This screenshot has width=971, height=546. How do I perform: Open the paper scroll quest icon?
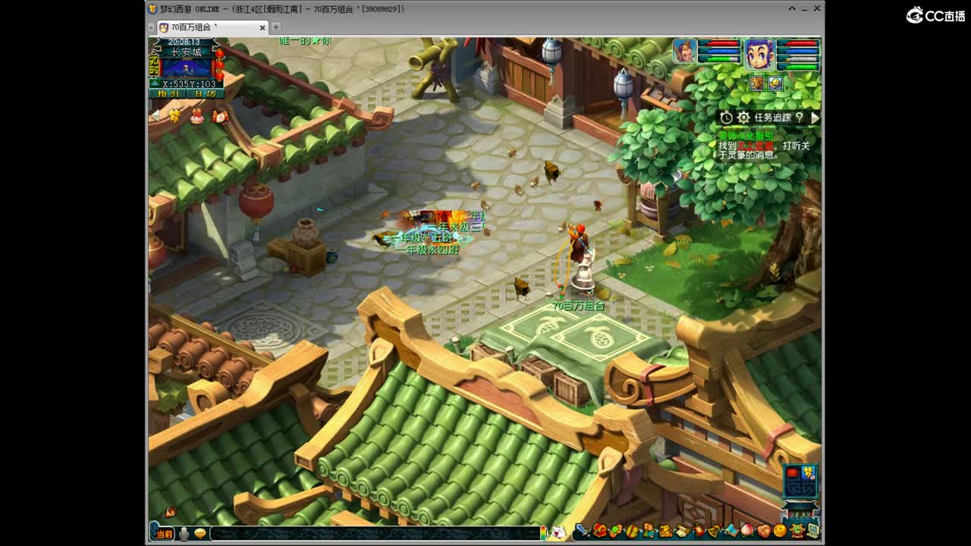point(681,531)
